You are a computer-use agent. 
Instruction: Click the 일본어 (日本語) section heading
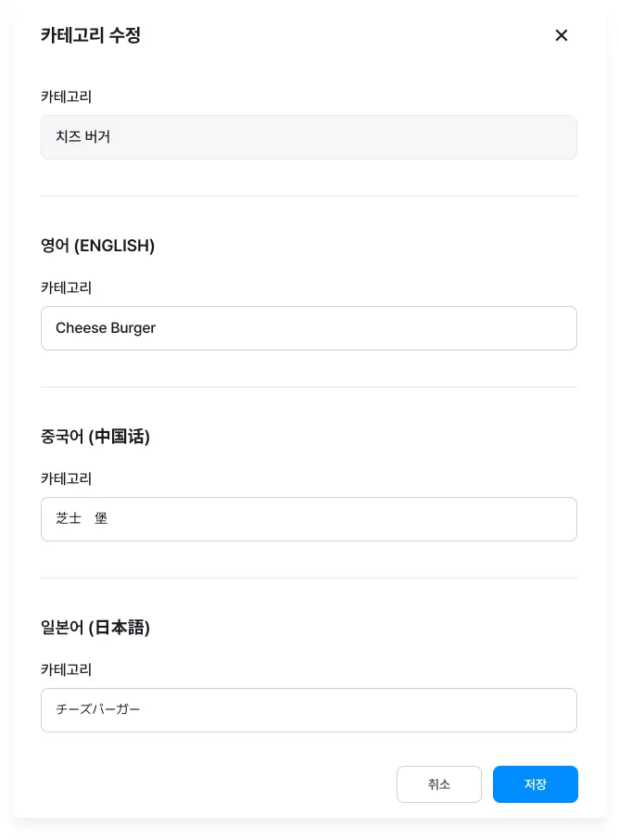click(x=95, y=628)
